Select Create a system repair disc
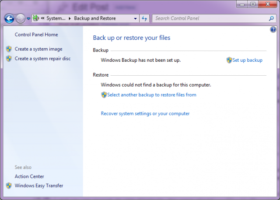The height and width of the screenshot is (200, 280). (x=42, y=59)
